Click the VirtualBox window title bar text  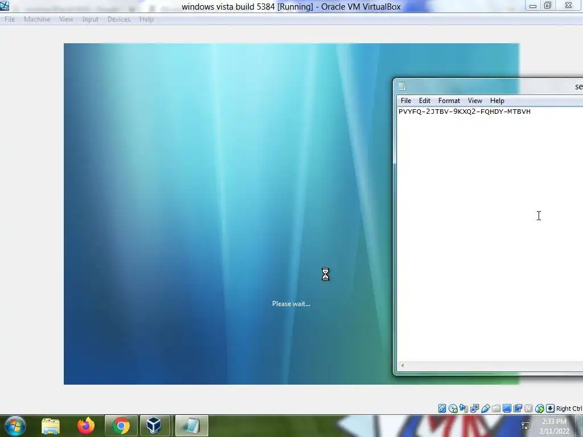tap(291, 7)
